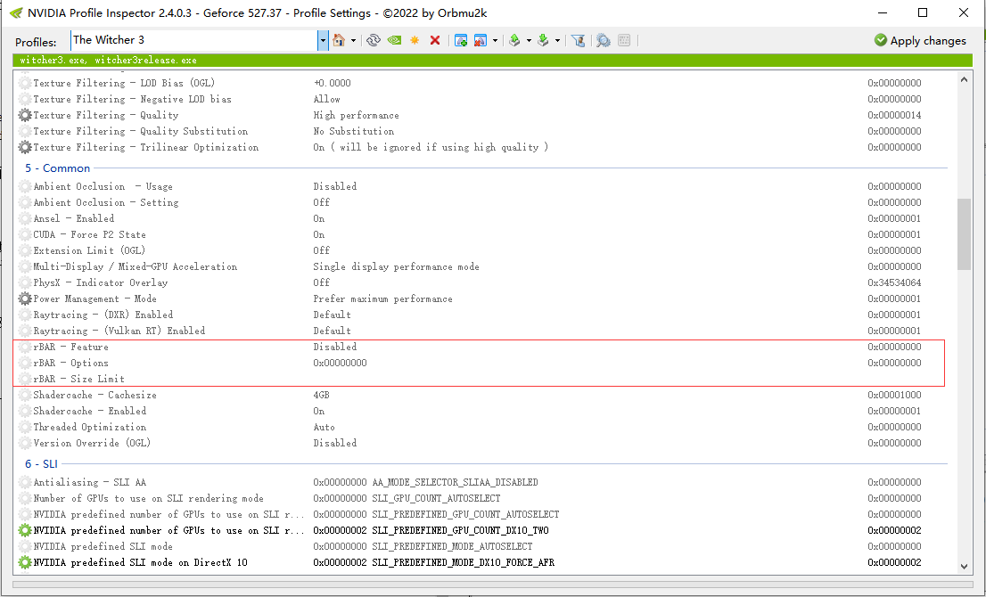Click the green NVIDIA logo icon
Viewport: 986px width, 597px height.
(x=394, y=40)
